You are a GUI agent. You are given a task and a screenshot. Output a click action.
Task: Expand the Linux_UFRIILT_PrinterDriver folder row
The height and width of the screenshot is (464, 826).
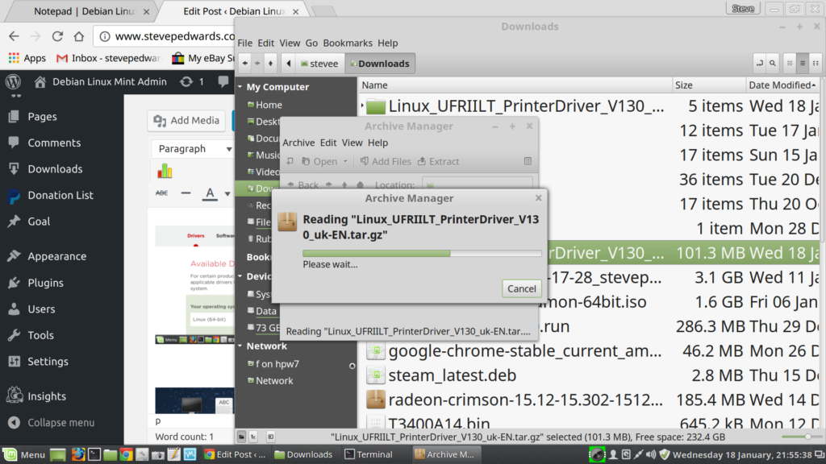point(363,106)
